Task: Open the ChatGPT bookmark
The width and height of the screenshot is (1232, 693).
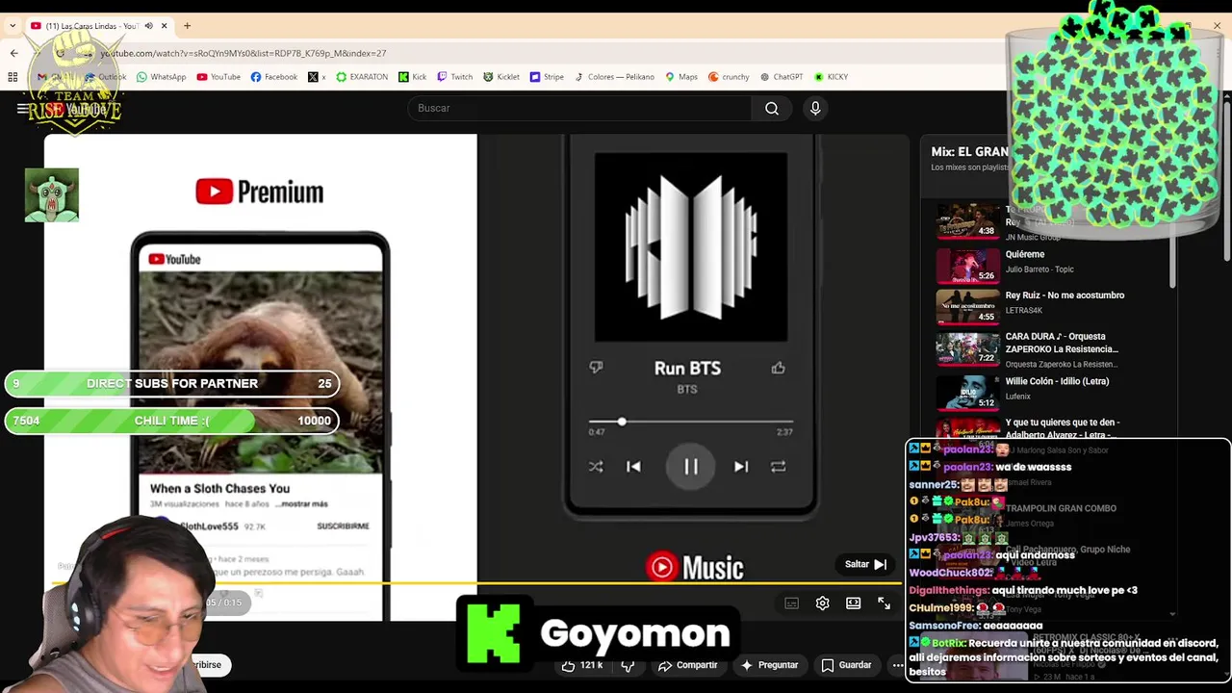Action: point(781,77)
